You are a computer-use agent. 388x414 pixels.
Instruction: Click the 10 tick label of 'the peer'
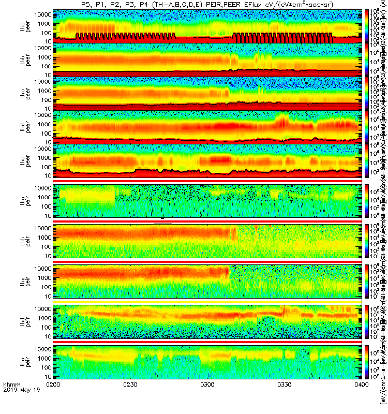pos(48,175)
